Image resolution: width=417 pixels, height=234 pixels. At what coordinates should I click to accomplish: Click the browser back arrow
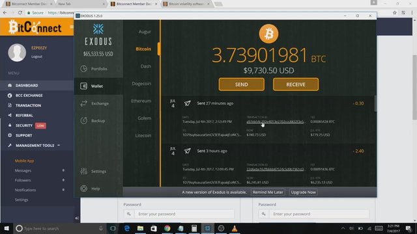5,12
